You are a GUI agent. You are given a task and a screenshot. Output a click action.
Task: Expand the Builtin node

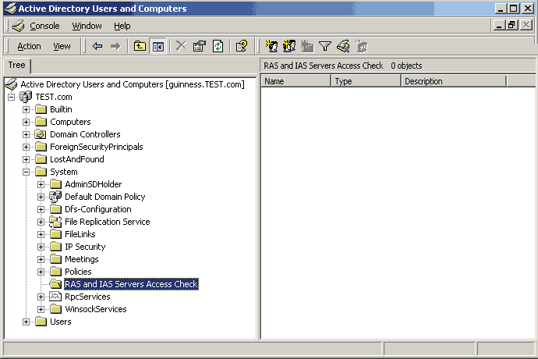click(x=27, y=109)
